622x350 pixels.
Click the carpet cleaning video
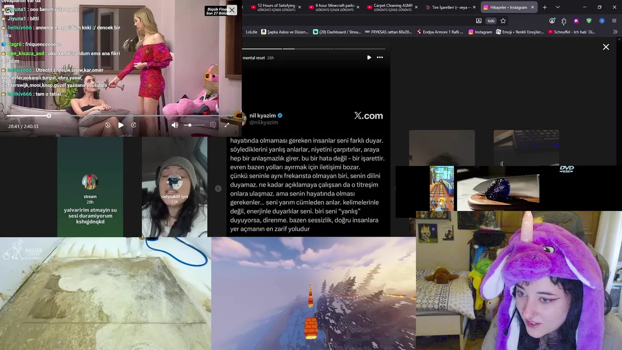[105, 294]
